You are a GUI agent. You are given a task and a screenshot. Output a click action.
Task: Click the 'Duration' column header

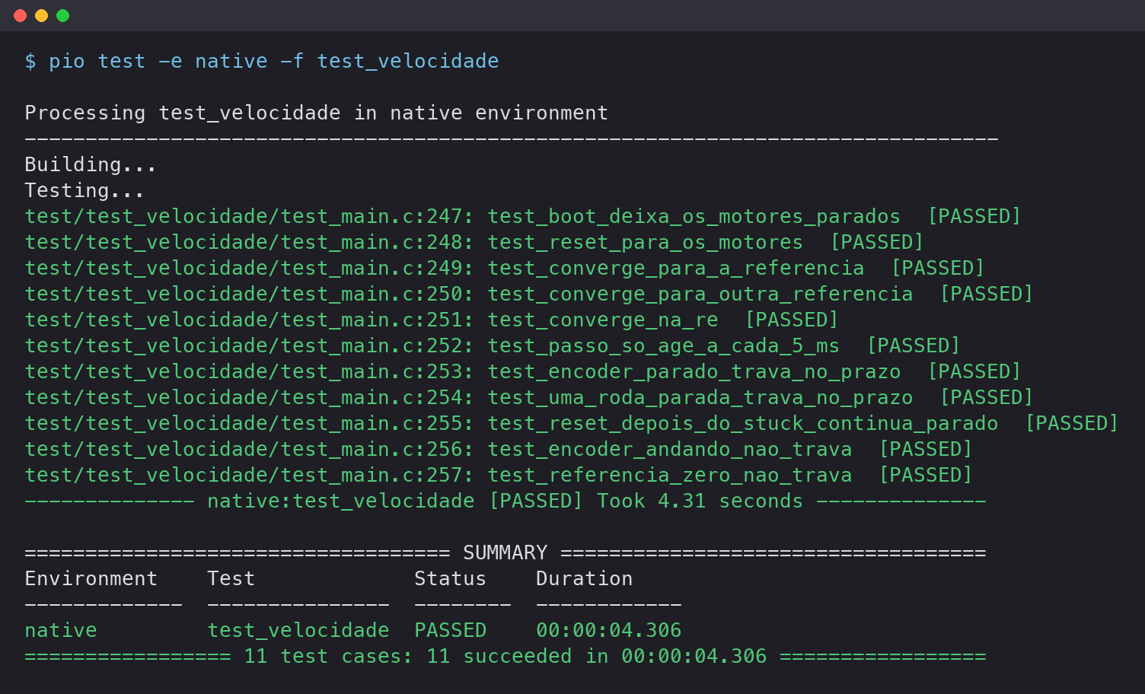click(x=585, y=578)
